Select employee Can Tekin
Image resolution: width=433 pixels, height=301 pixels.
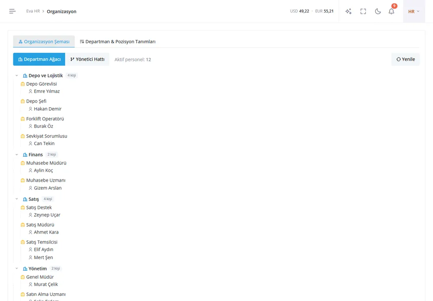(44, 144)
